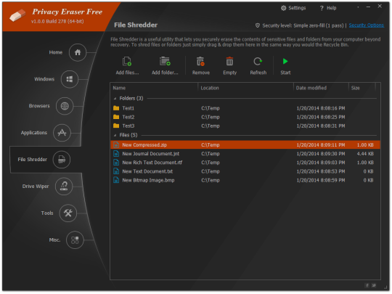Screen dimensions: 392x294
Task: Select the Home sidebar label
Action: [55, 52]
